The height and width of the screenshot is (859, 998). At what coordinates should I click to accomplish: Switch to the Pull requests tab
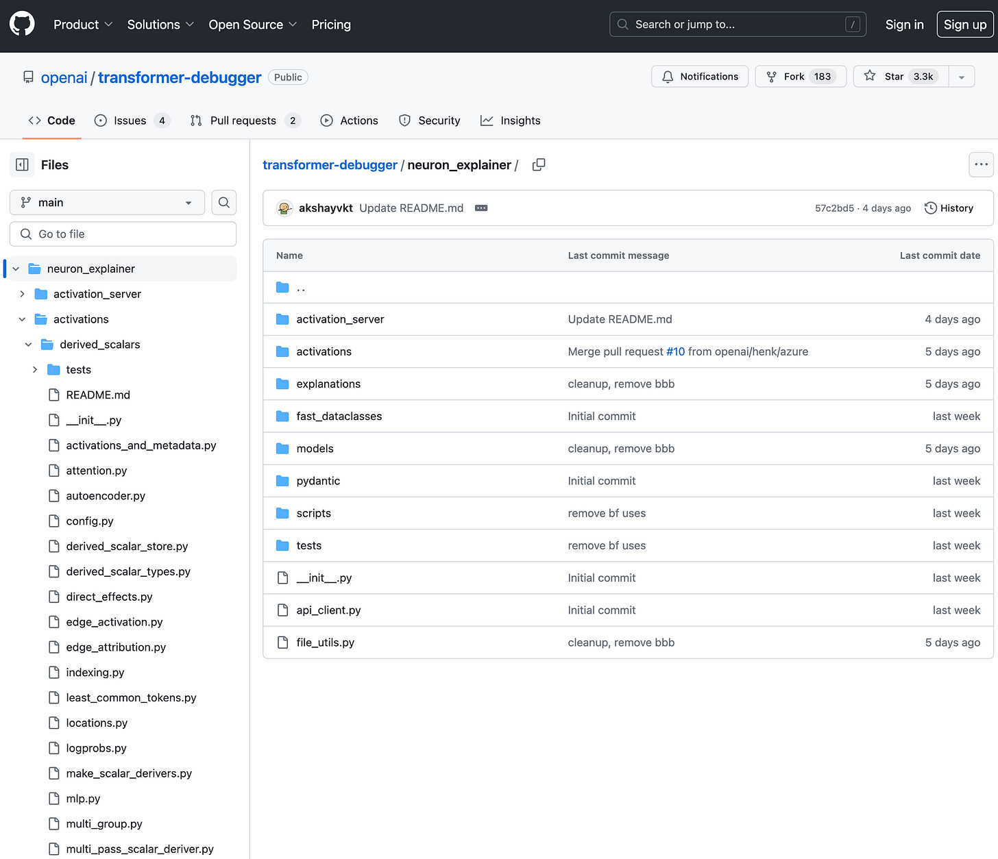pyautogui.click(x=245, y=121)
